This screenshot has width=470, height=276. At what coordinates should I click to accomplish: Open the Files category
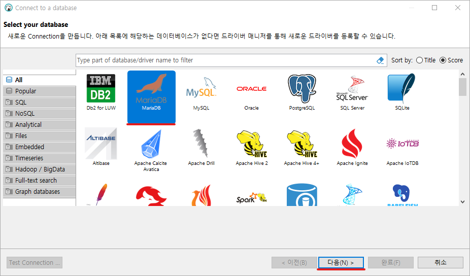click(x=39, y=136)
